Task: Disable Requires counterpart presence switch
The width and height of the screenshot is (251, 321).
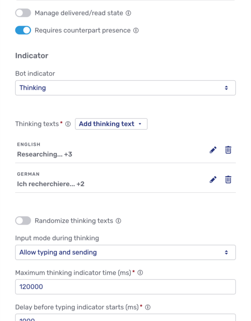Action: click(x=23, y=30)
